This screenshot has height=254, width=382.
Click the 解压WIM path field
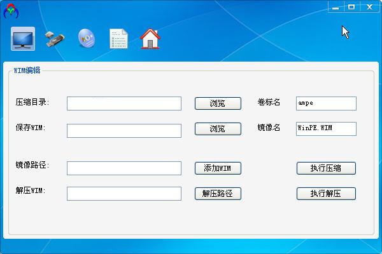tap(124, 194)
